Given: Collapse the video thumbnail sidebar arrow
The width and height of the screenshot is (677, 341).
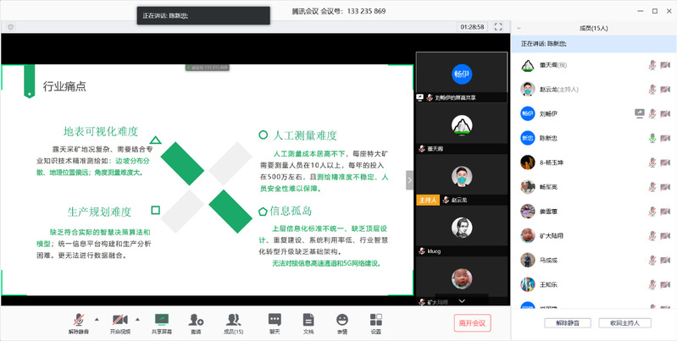Looking at the screenshot, I should click(410, 179).
